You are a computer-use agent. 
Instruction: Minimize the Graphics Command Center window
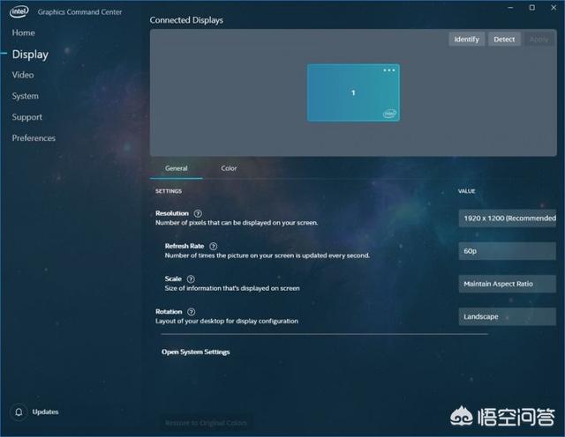(x=510, y=8)
